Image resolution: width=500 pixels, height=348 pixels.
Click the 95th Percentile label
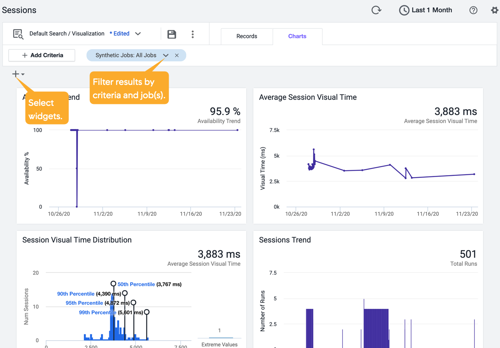(x=84, y=303)
